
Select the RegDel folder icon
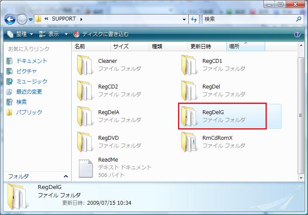click(x=189, y=91)
